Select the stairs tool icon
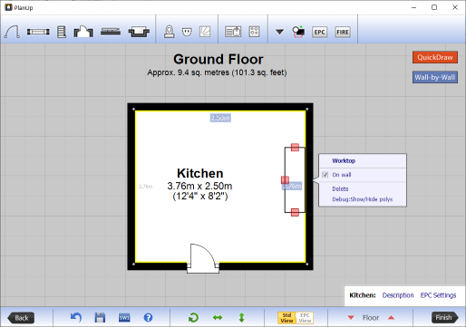 [x=62, y=32]
